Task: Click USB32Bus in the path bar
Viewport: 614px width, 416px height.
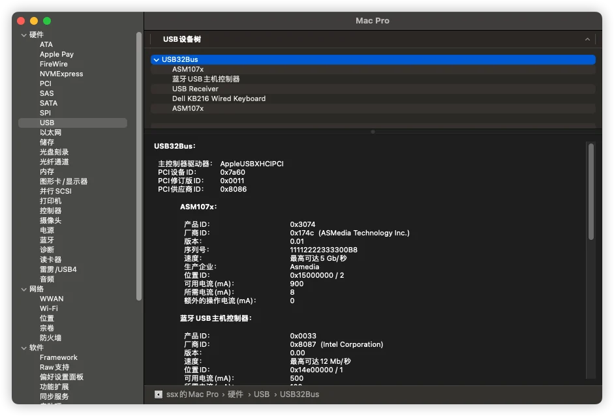Action: click(x=299, y=394)
